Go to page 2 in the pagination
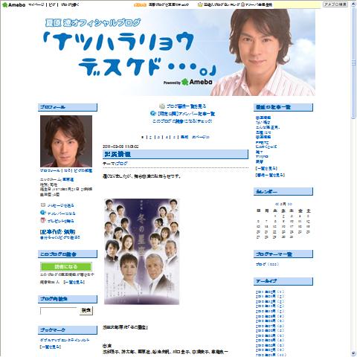 point(150,137)
